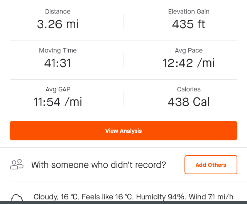Click the Moving Time label

tap(58, 51)
